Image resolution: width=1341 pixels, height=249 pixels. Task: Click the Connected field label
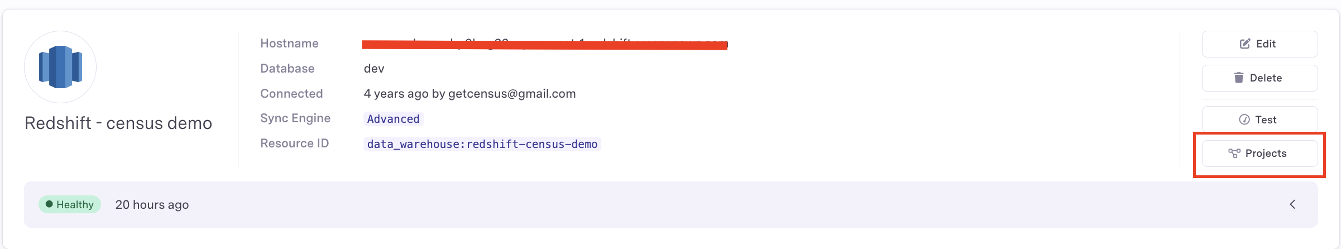(291, 94)
